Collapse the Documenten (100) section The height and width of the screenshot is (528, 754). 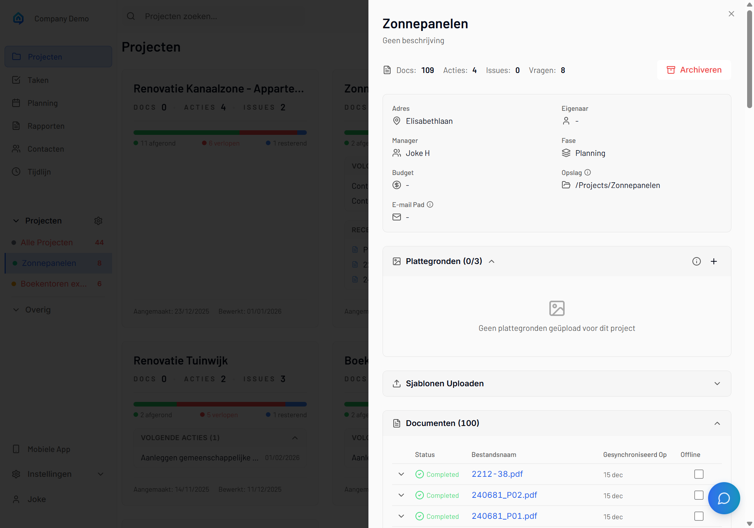coord(717,423)
